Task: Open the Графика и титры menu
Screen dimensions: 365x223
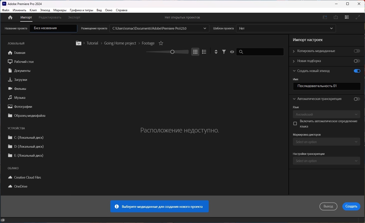Action: point(81,10)
